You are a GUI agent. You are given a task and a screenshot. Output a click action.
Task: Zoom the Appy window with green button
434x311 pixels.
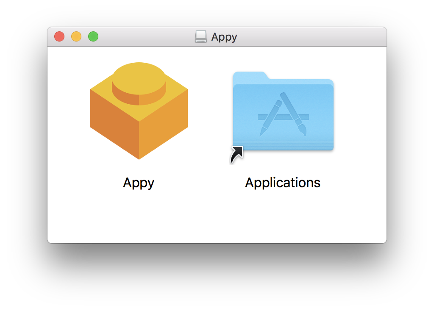pyautogui.click(x=93, y=36)
